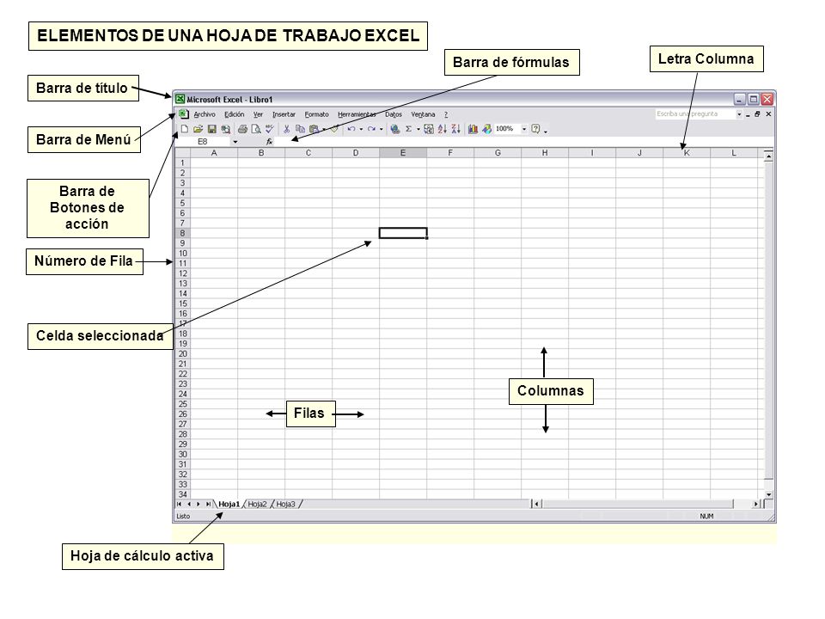Click the Redo arrow icon
The height and width of the screenshot is (619, 825).
371,129
